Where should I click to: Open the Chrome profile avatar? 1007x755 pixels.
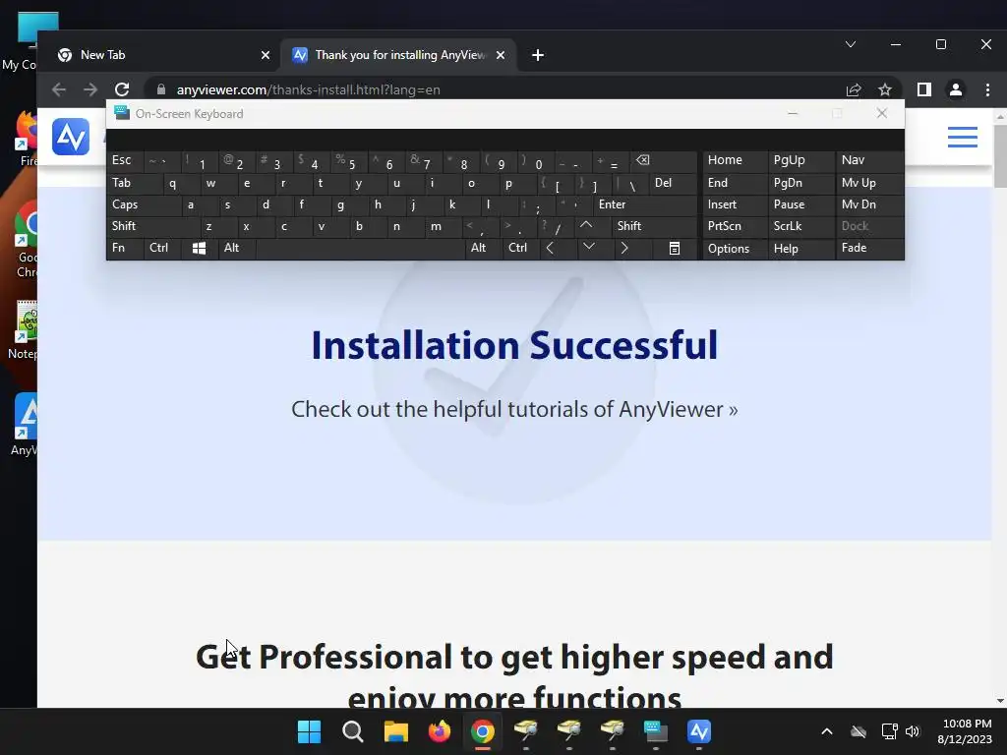click(956, 89)
